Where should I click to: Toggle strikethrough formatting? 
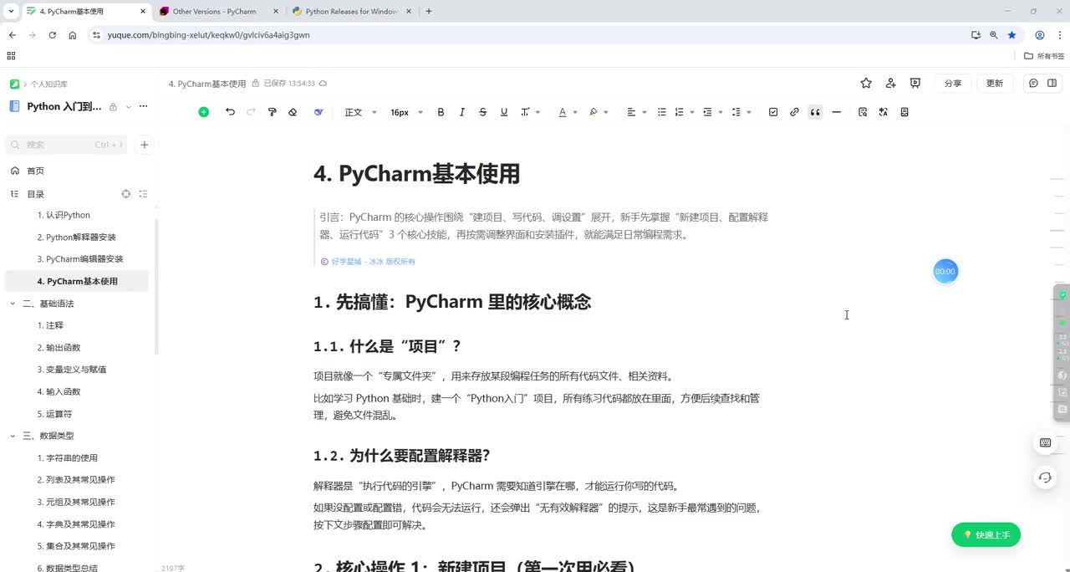tap(482, 112)
